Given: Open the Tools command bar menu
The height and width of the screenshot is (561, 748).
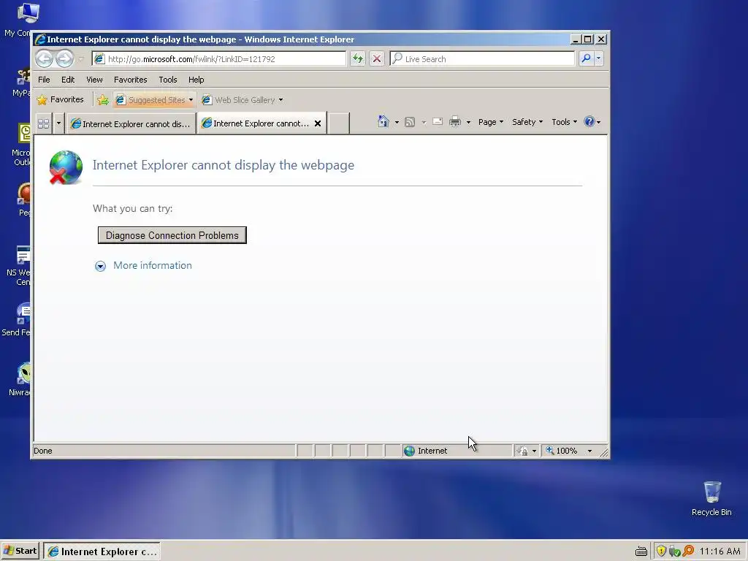Looking at the screenshot, I should pyautogui.click(x=565, y=122).
